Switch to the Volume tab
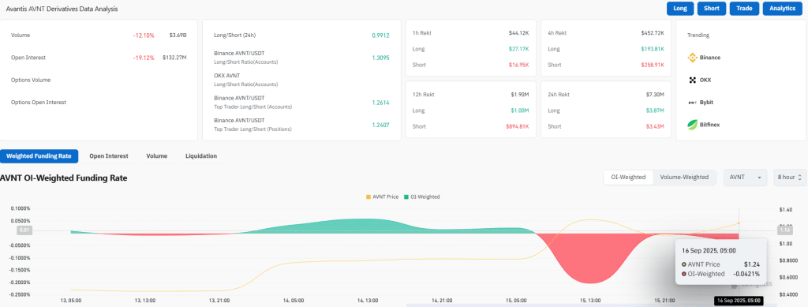808x307 pixels. point(157,156)
